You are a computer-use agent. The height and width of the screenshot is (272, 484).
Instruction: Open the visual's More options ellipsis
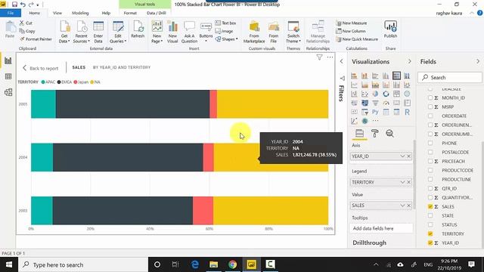[330, 57]
